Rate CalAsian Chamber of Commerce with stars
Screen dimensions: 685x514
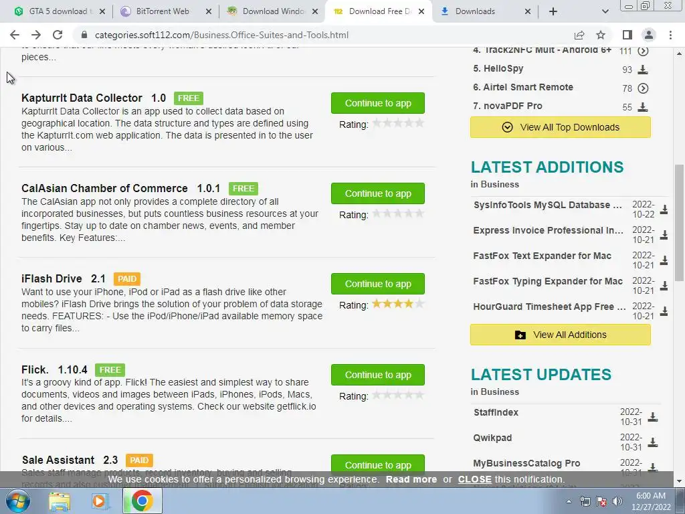tap(398, 213)
